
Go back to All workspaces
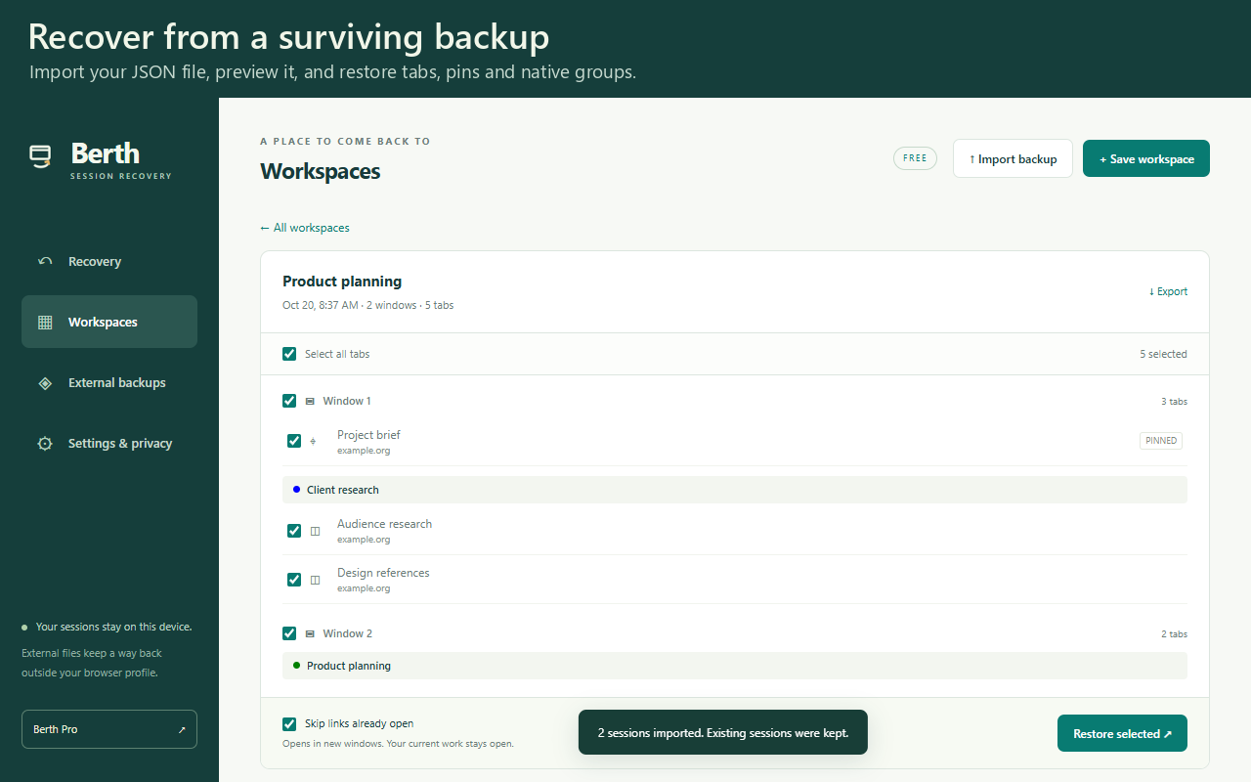[305, 228]
